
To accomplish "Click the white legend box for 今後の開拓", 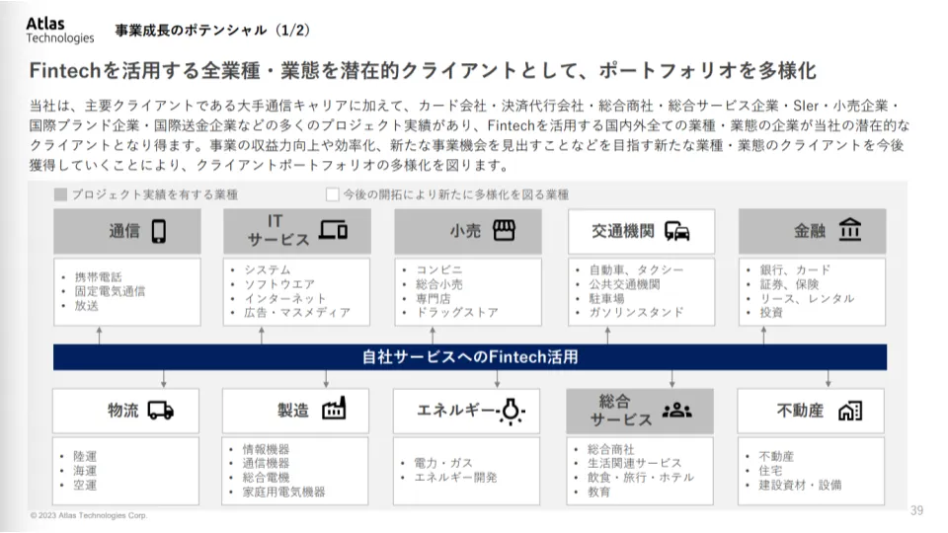I will tap(332, 194).
